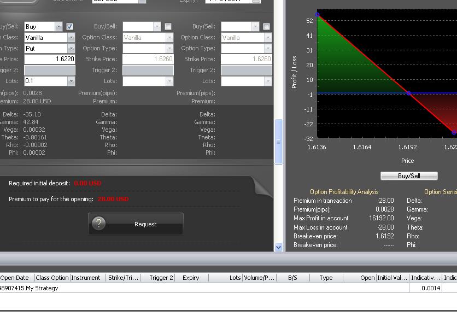Click the second leg Strike Price field
The height and width of the screenshot is (328, 457).
tap(148, 59)
